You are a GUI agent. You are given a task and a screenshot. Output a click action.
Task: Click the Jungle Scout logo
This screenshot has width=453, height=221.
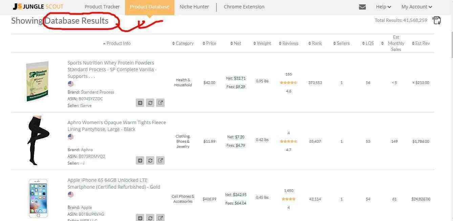(x=38, y=7)
